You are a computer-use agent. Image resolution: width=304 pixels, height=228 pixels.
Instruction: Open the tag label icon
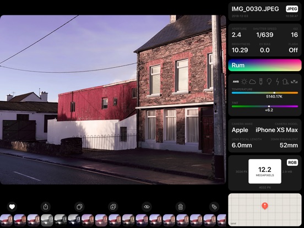(x=214, y=207)
